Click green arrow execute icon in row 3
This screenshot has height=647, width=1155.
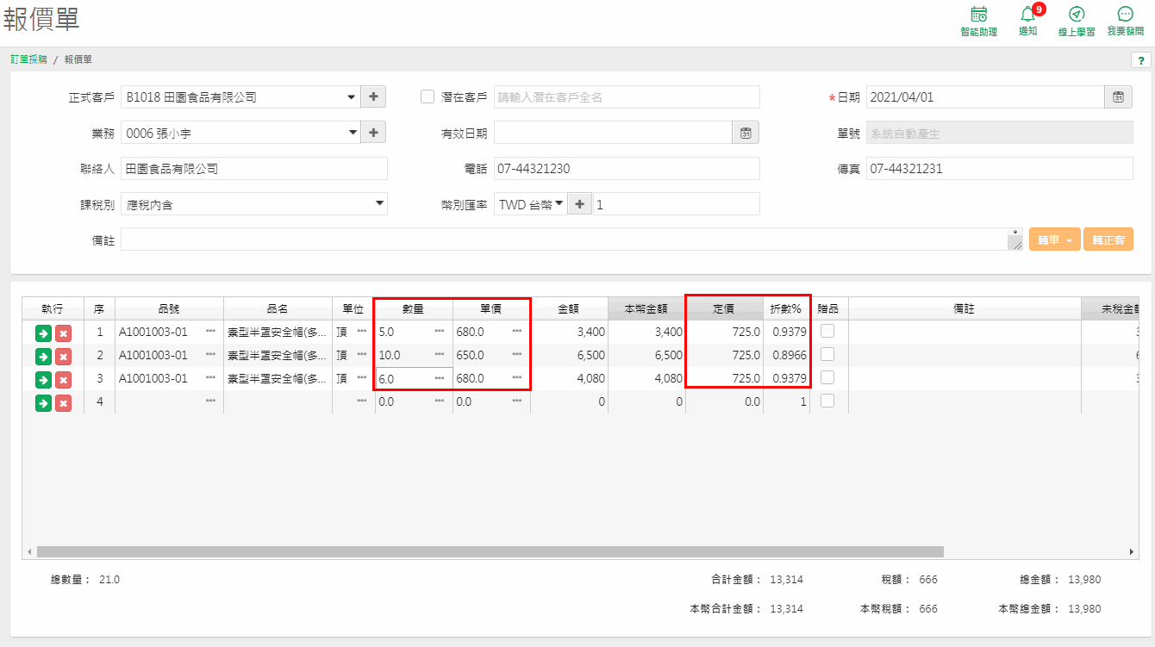[43, 380]
